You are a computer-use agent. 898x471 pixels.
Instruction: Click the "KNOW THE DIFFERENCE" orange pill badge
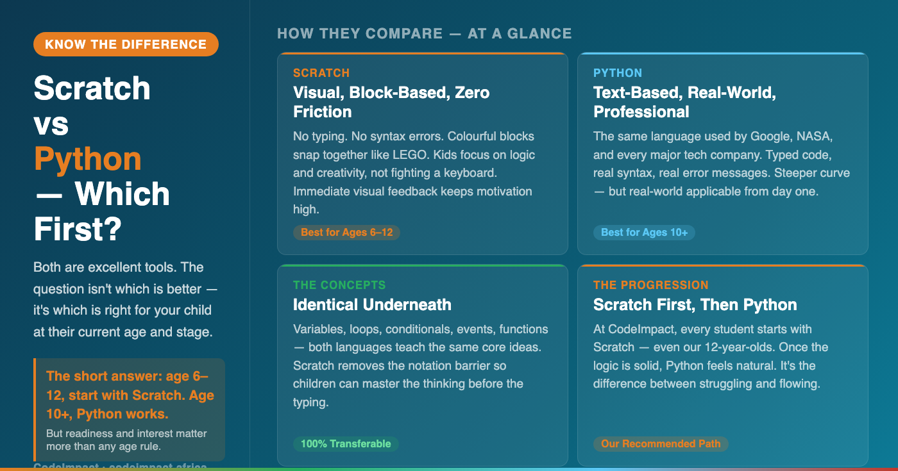pos(126,44)
